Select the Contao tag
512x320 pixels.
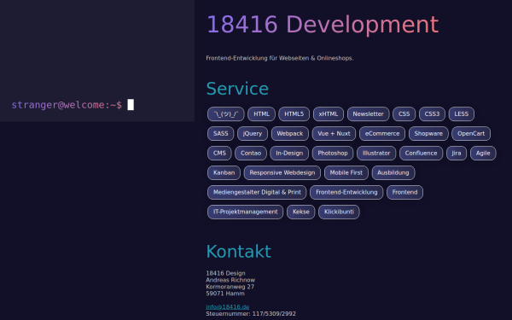[251, 153]
